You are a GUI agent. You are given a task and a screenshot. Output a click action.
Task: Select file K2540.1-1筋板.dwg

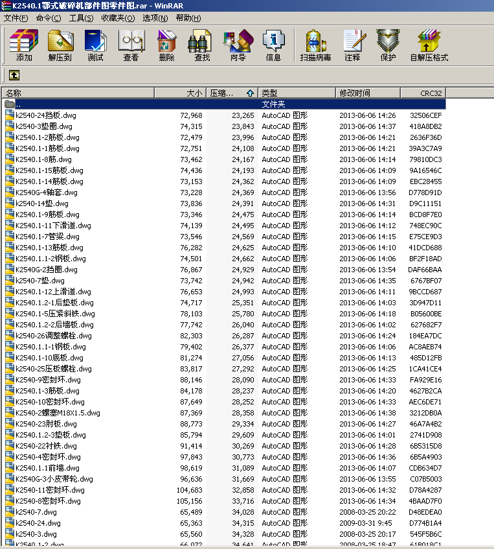click(x=47, y=148)
